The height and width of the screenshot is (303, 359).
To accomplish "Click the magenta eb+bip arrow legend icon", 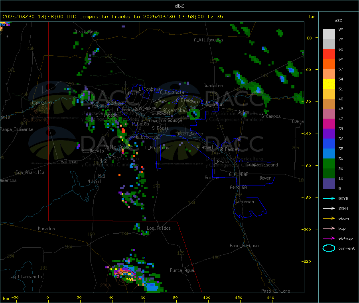I will tap(329, 238).
